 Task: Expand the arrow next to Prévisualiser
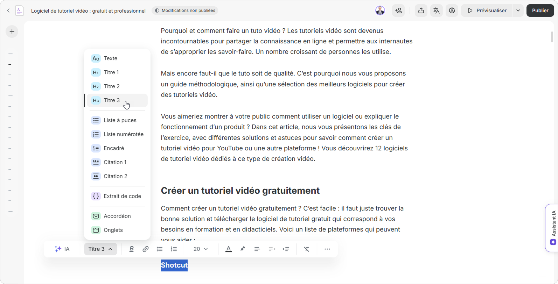point(518,10)
